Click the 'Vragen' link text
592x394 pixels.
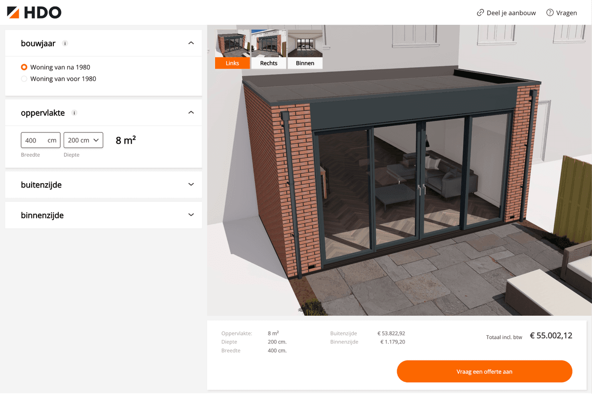click(x=566, y=13)
